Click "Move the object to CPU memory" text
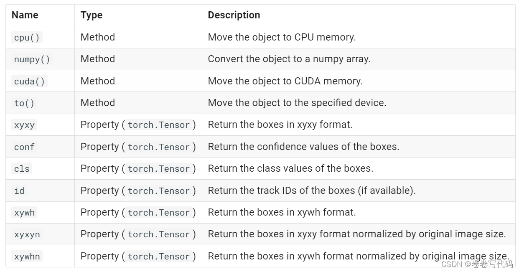 pyautogui.click(x=282, y=37)
